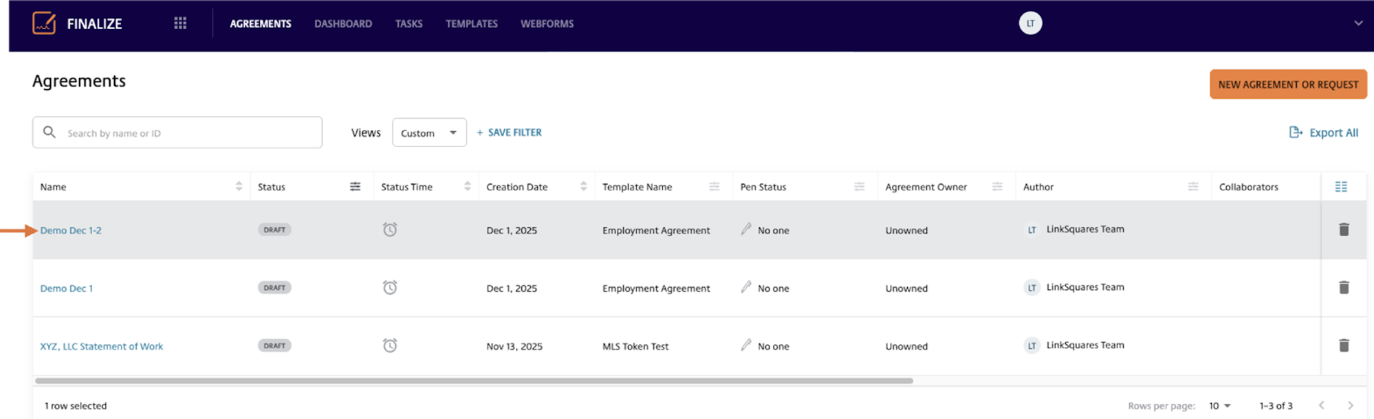This screenshot has width=1374, height=419.
Task: Delete the Demo Dec 1-2 agreement
Action: point(1343,229)
